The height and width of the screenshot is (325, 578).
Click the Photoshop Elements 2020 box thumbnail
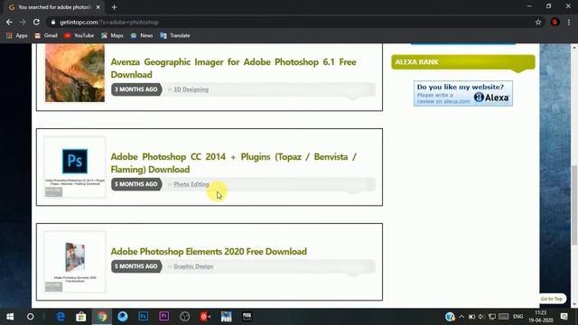click(x=75, y=262)
